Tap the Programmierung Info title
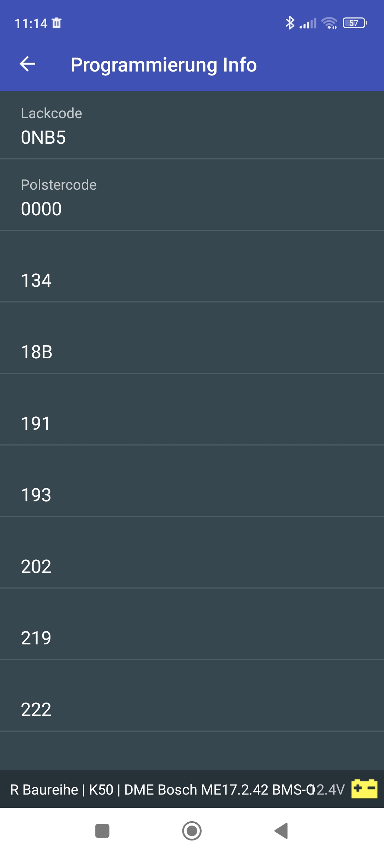384x854 pixels. [x=164, y=65]
